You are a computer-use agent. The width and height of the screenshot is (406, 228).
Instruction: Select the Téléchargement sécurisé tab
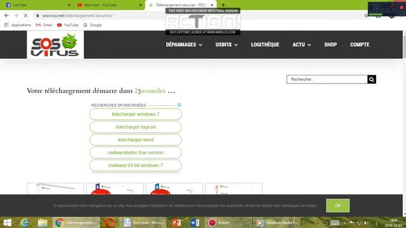click(180, 5)
